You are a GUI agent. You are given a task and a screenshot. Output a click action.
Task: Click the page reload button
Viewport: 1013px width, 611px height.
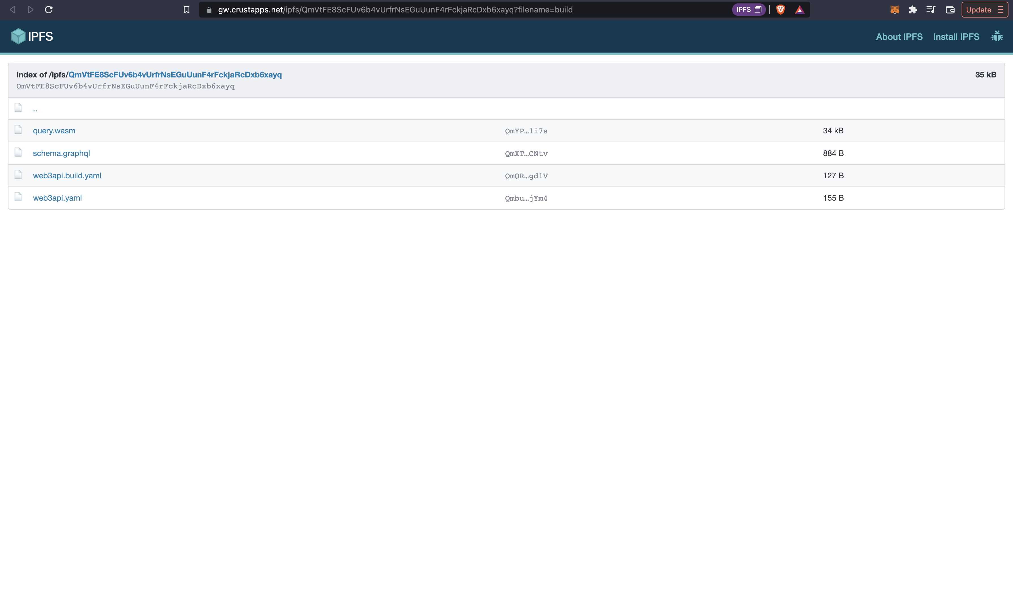pos(49,9)
